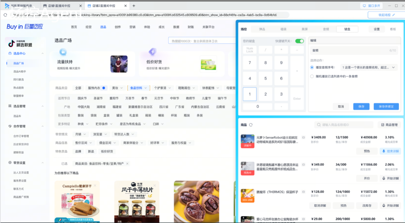Click the 保存并绑定 button

point(386,106)
